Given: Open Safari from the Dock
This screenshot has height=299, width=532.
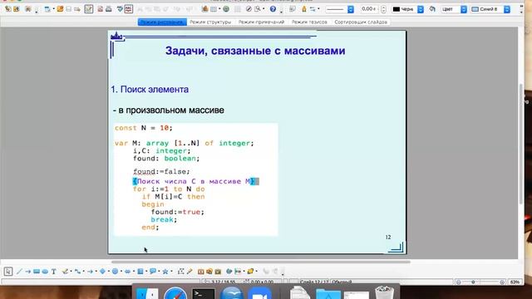Looking at the screenshot, I should pyautogui.click(x=175, y=293).
